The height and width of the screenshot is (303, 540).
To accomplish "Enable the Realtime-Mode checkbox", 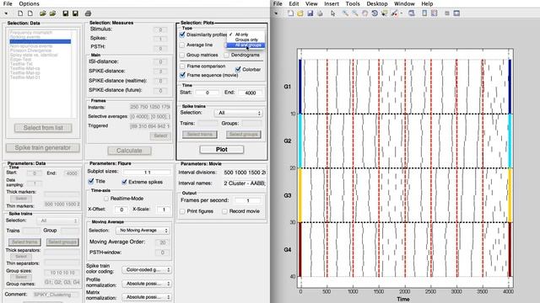I will pos(106,199).
